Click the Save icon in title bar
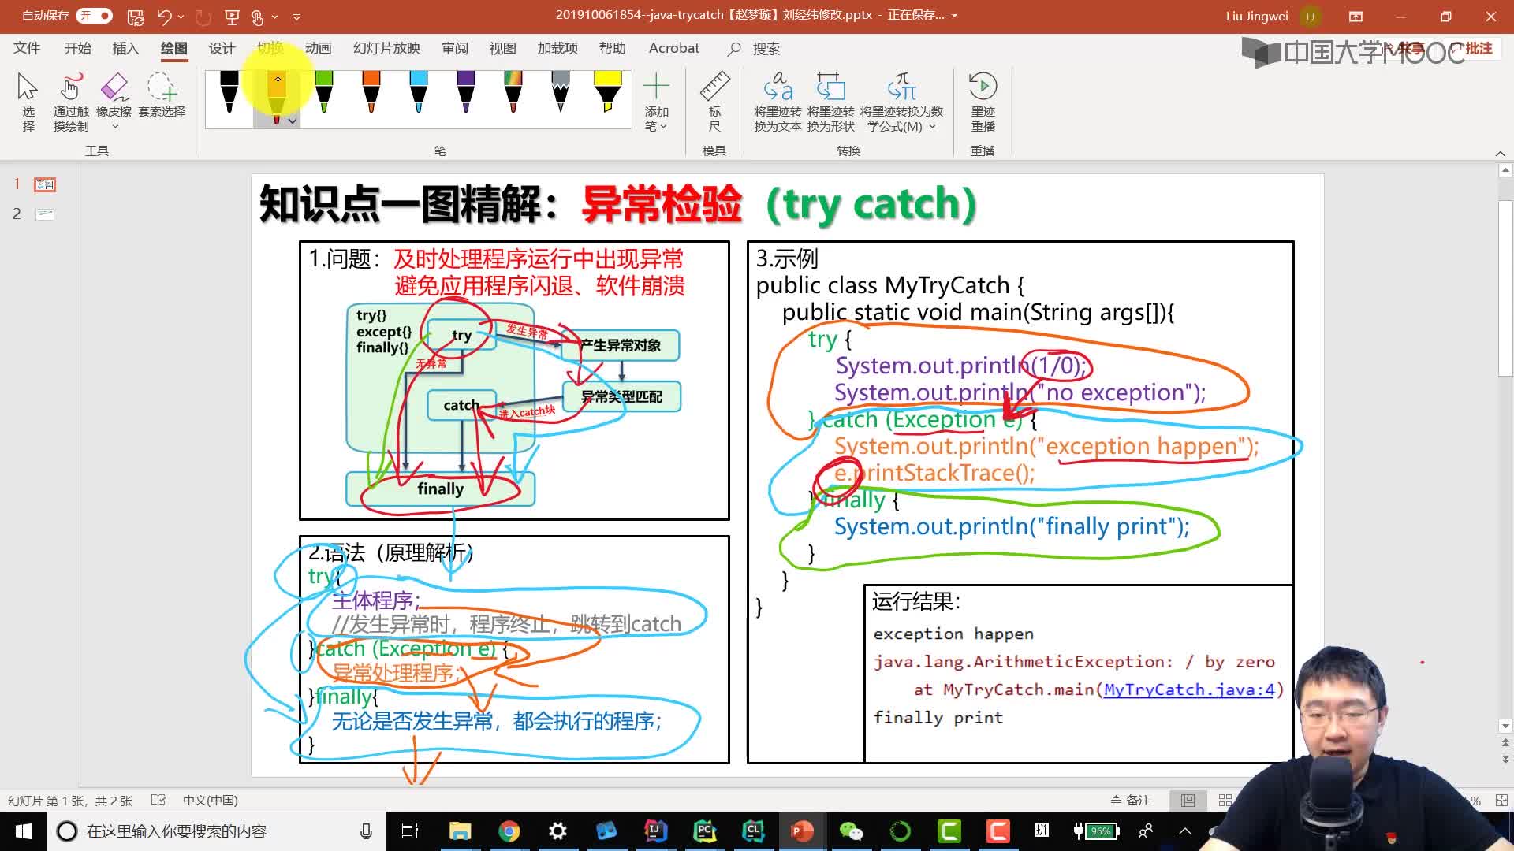 (136, 17)
